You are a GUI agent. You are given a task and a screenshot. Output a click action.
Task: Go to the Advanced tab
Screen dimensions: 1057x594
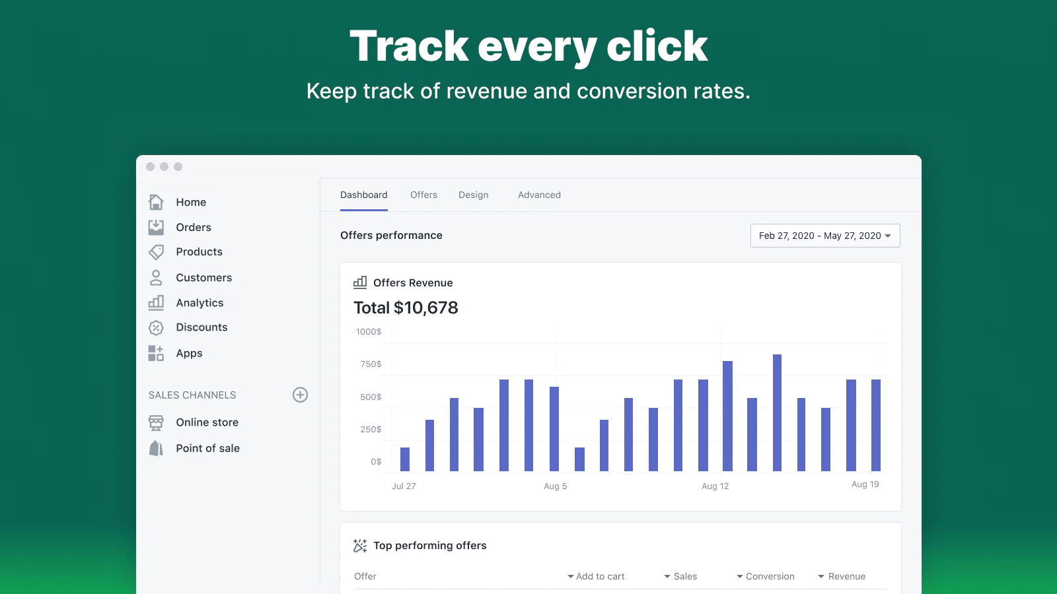(539, 195)
